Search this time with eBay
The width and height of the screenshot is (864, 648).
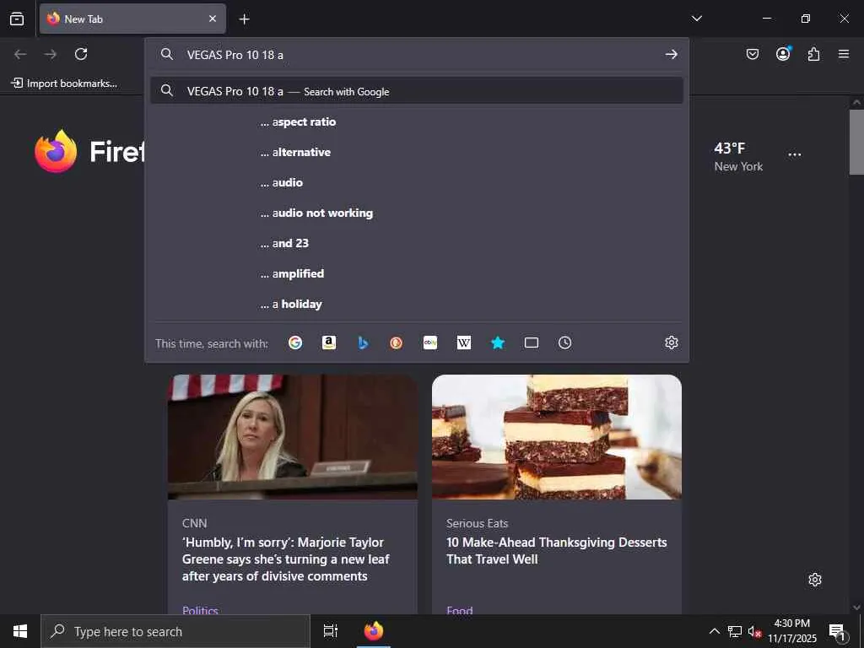(430, 343)
